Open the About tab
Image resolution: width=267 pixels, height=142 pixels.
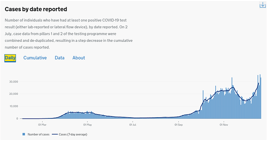pos(79,58)
